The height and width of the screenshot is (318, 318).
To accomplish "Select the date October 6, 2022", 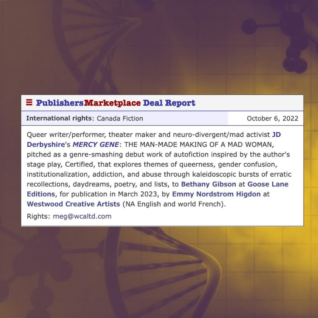I will [x=272, y=118].
